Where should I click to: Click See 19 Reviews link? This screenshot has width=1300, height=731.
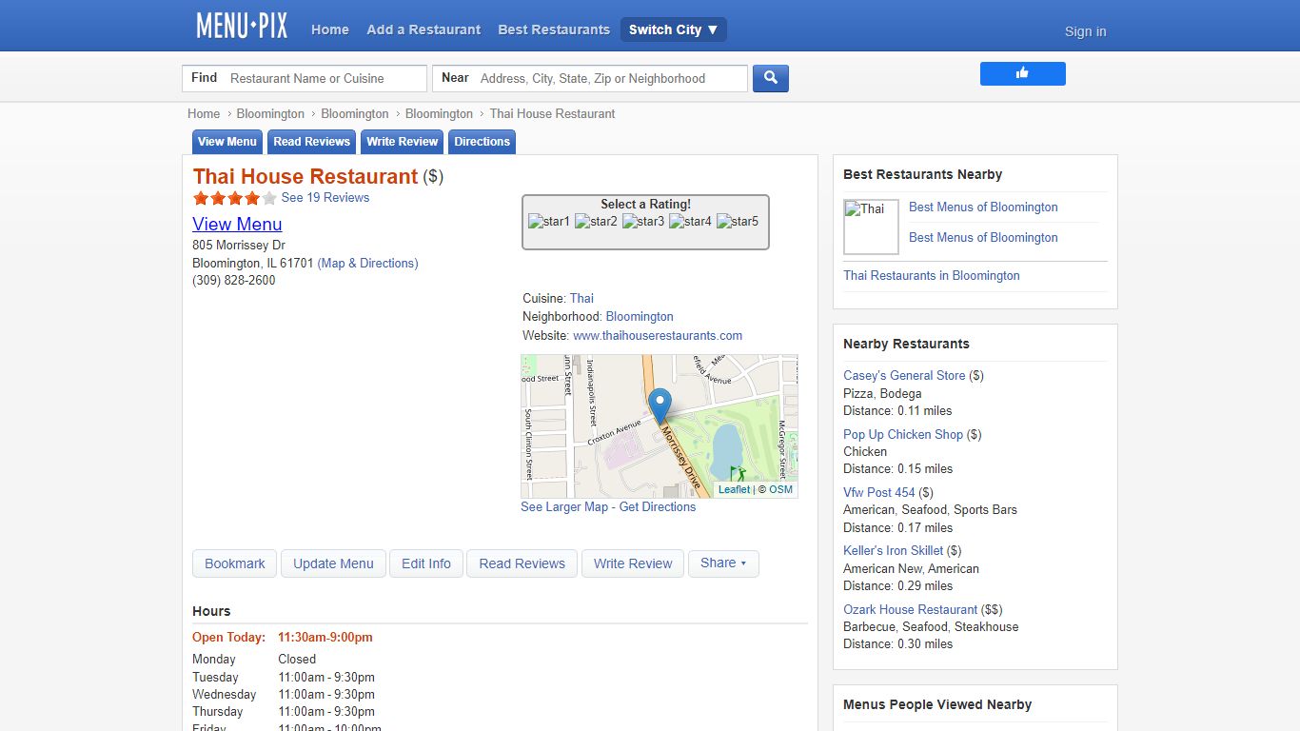[325, 198]
